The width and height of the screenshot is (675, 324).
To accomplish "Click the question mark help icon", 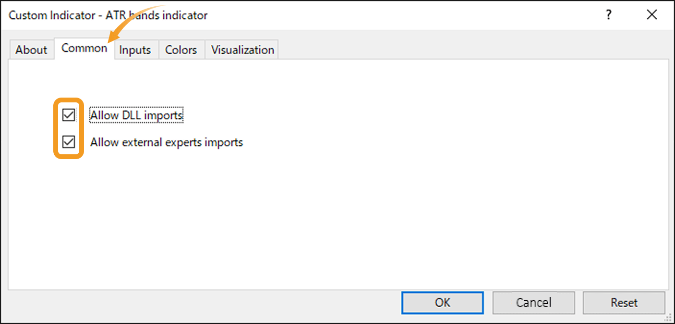I will 609,15.
